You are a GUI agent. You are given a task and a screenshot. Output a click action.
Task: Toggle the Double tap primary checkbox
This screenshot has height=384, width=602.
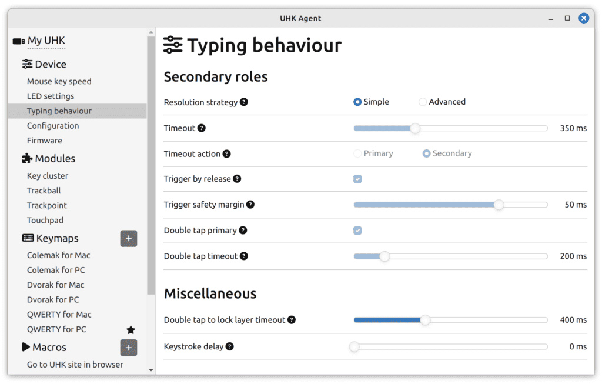[x=357, y=231]
